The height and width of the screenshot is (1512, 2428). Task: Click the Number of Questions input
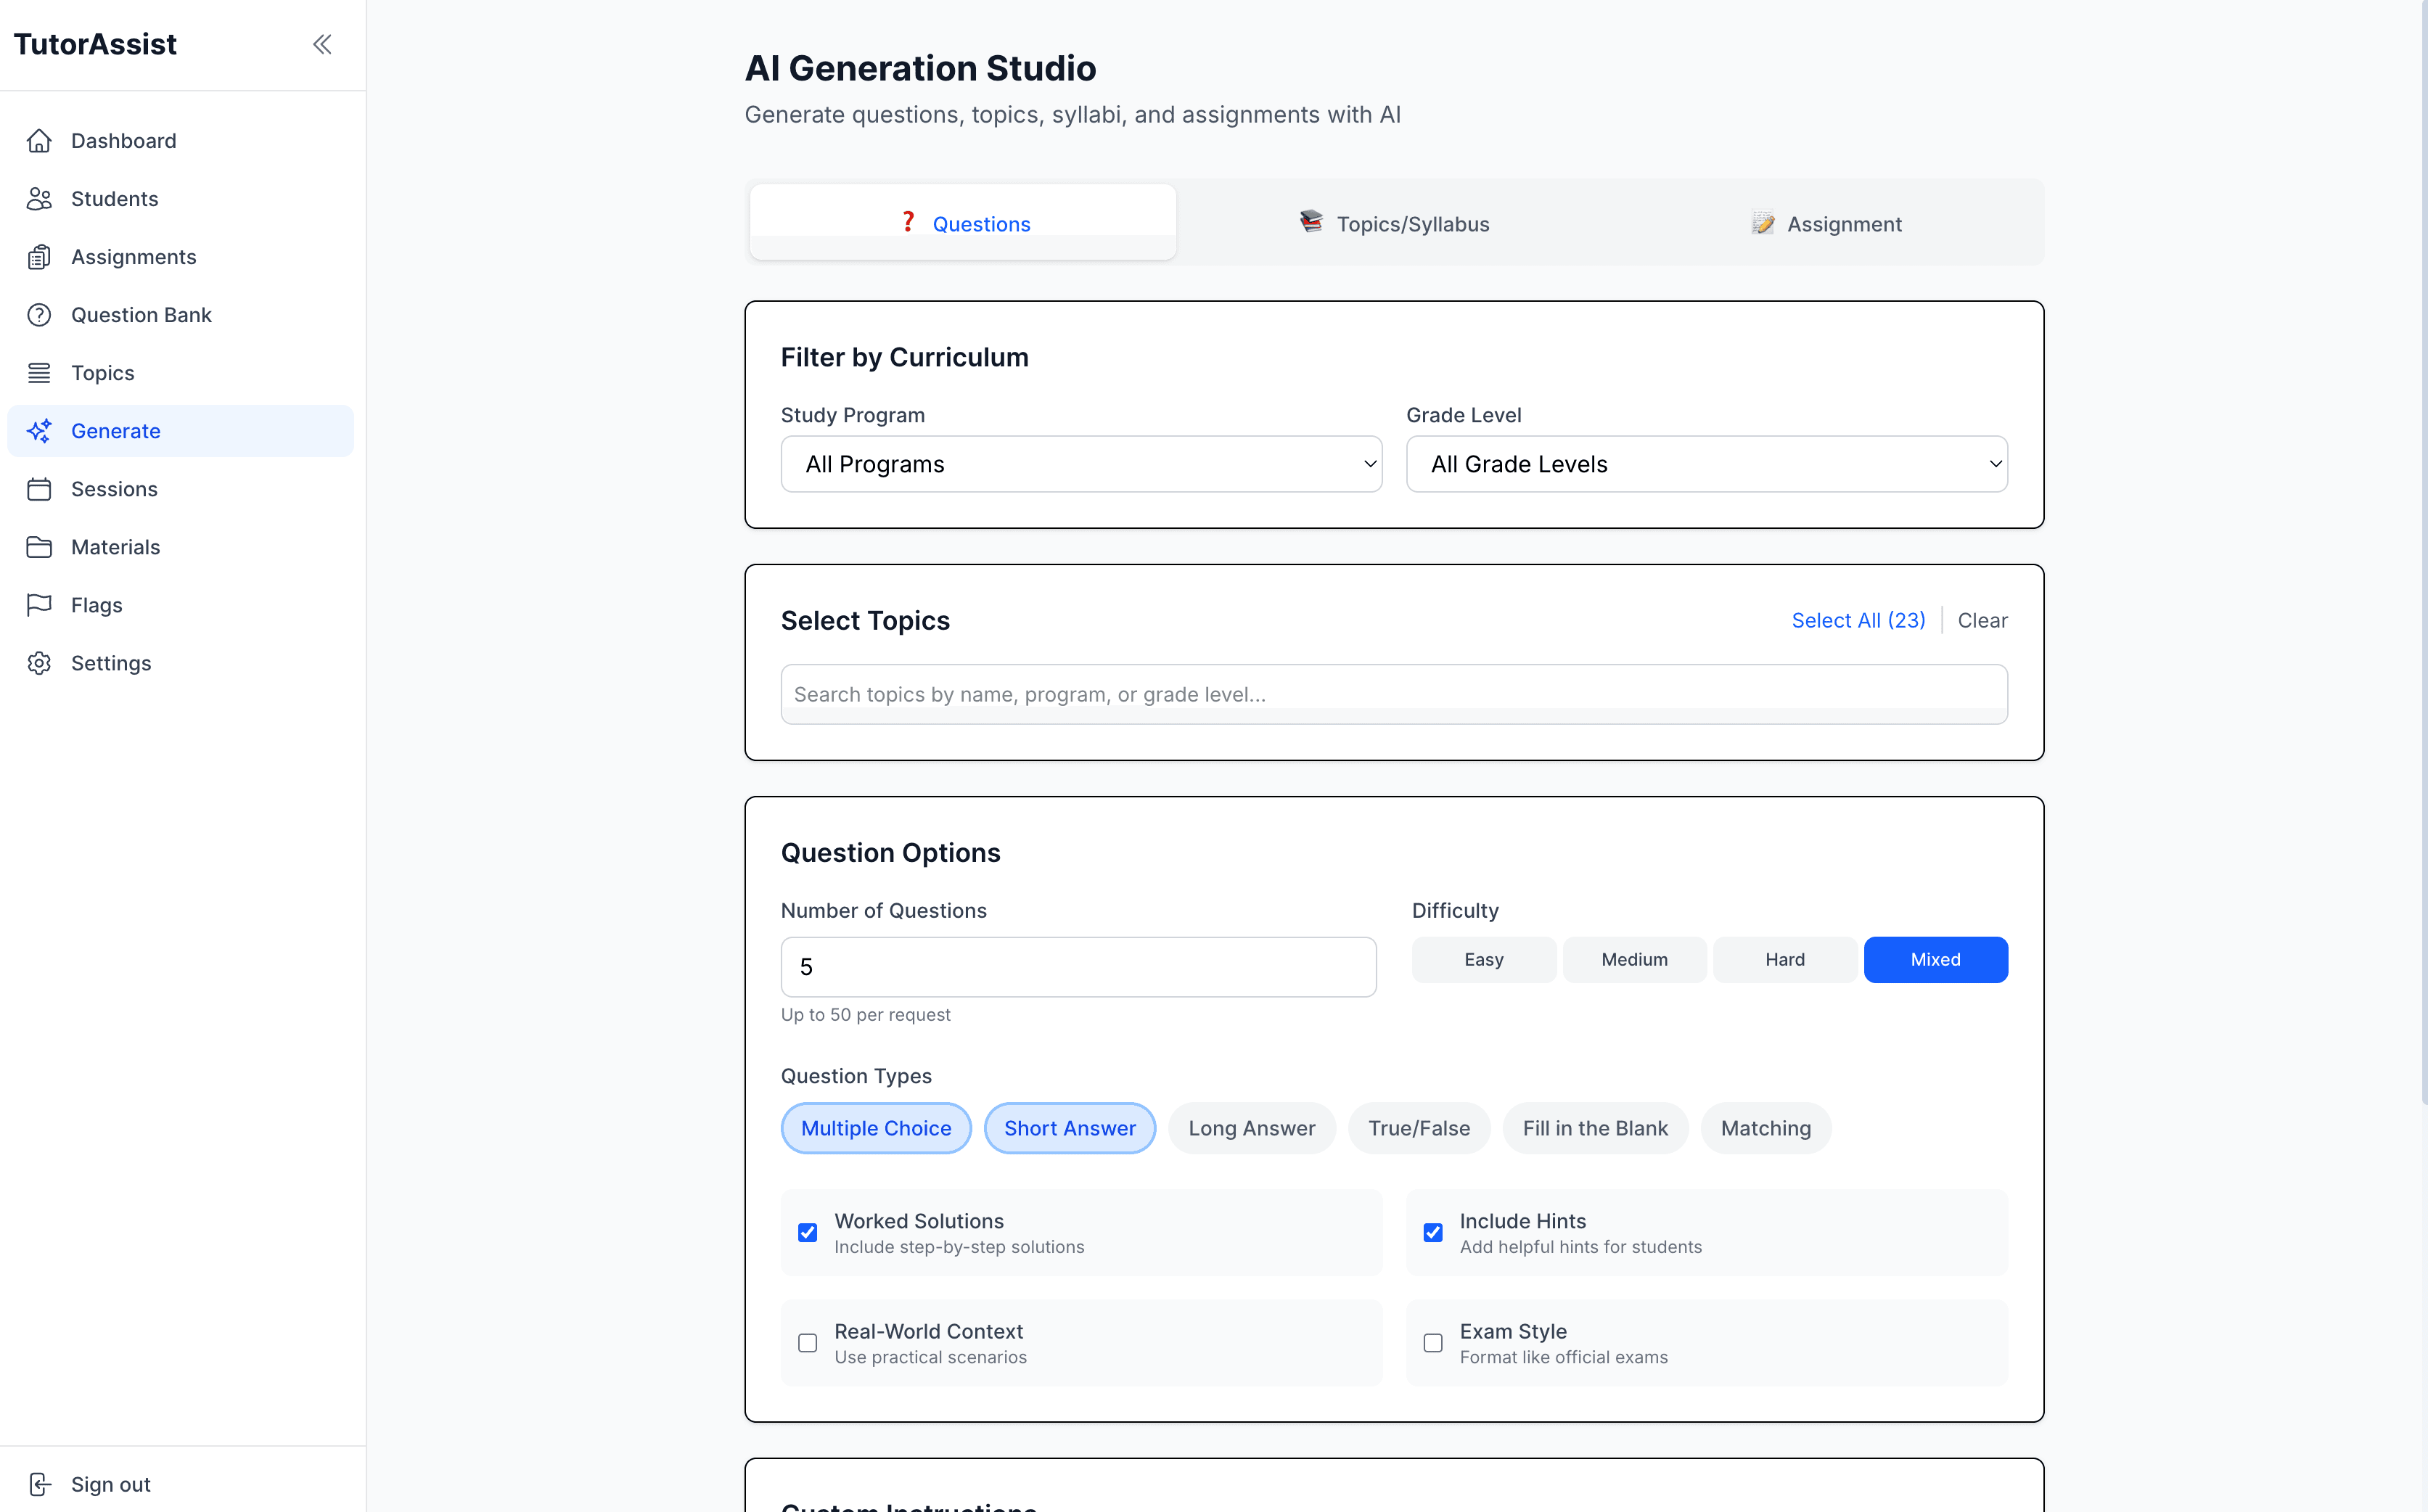[x=1078, y=967]
